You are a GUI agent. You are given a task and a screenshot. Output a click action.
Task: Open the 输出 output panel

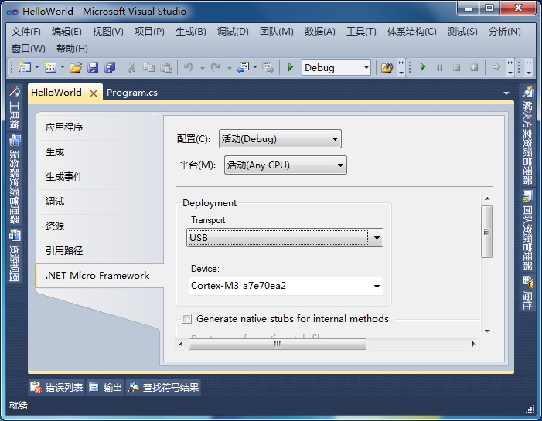click(x=105, y=388)
